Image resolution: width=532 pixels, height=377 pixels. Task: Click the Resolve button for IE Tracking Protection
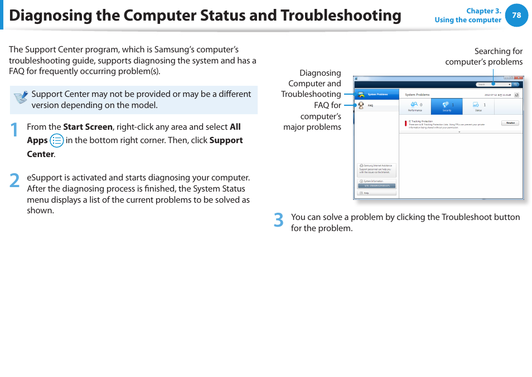(x=510, y=123)
